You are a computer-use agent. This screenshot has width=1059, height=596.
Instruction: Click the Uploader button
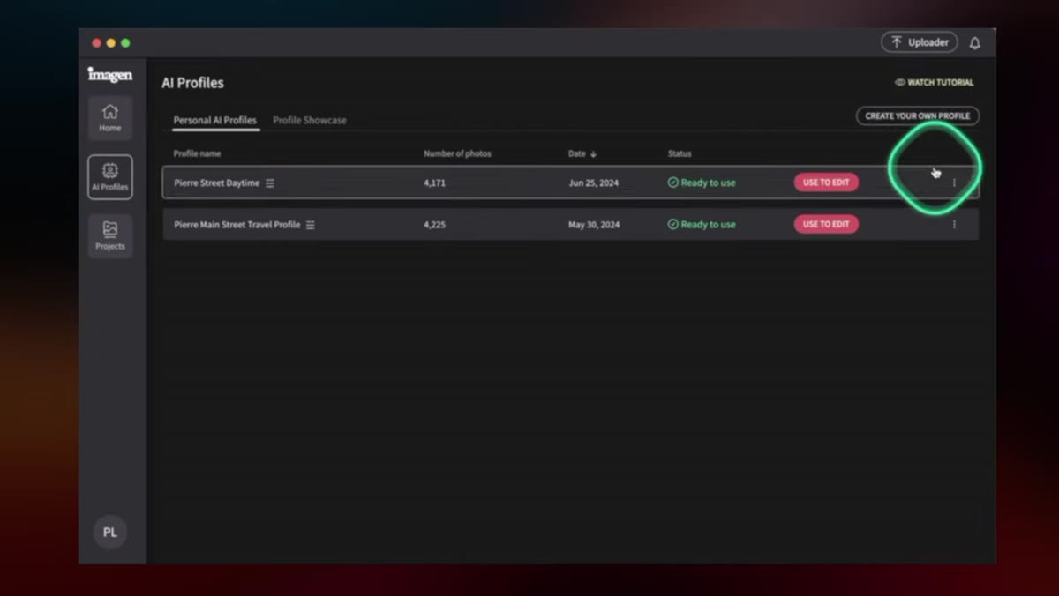(x=920, y=42)
